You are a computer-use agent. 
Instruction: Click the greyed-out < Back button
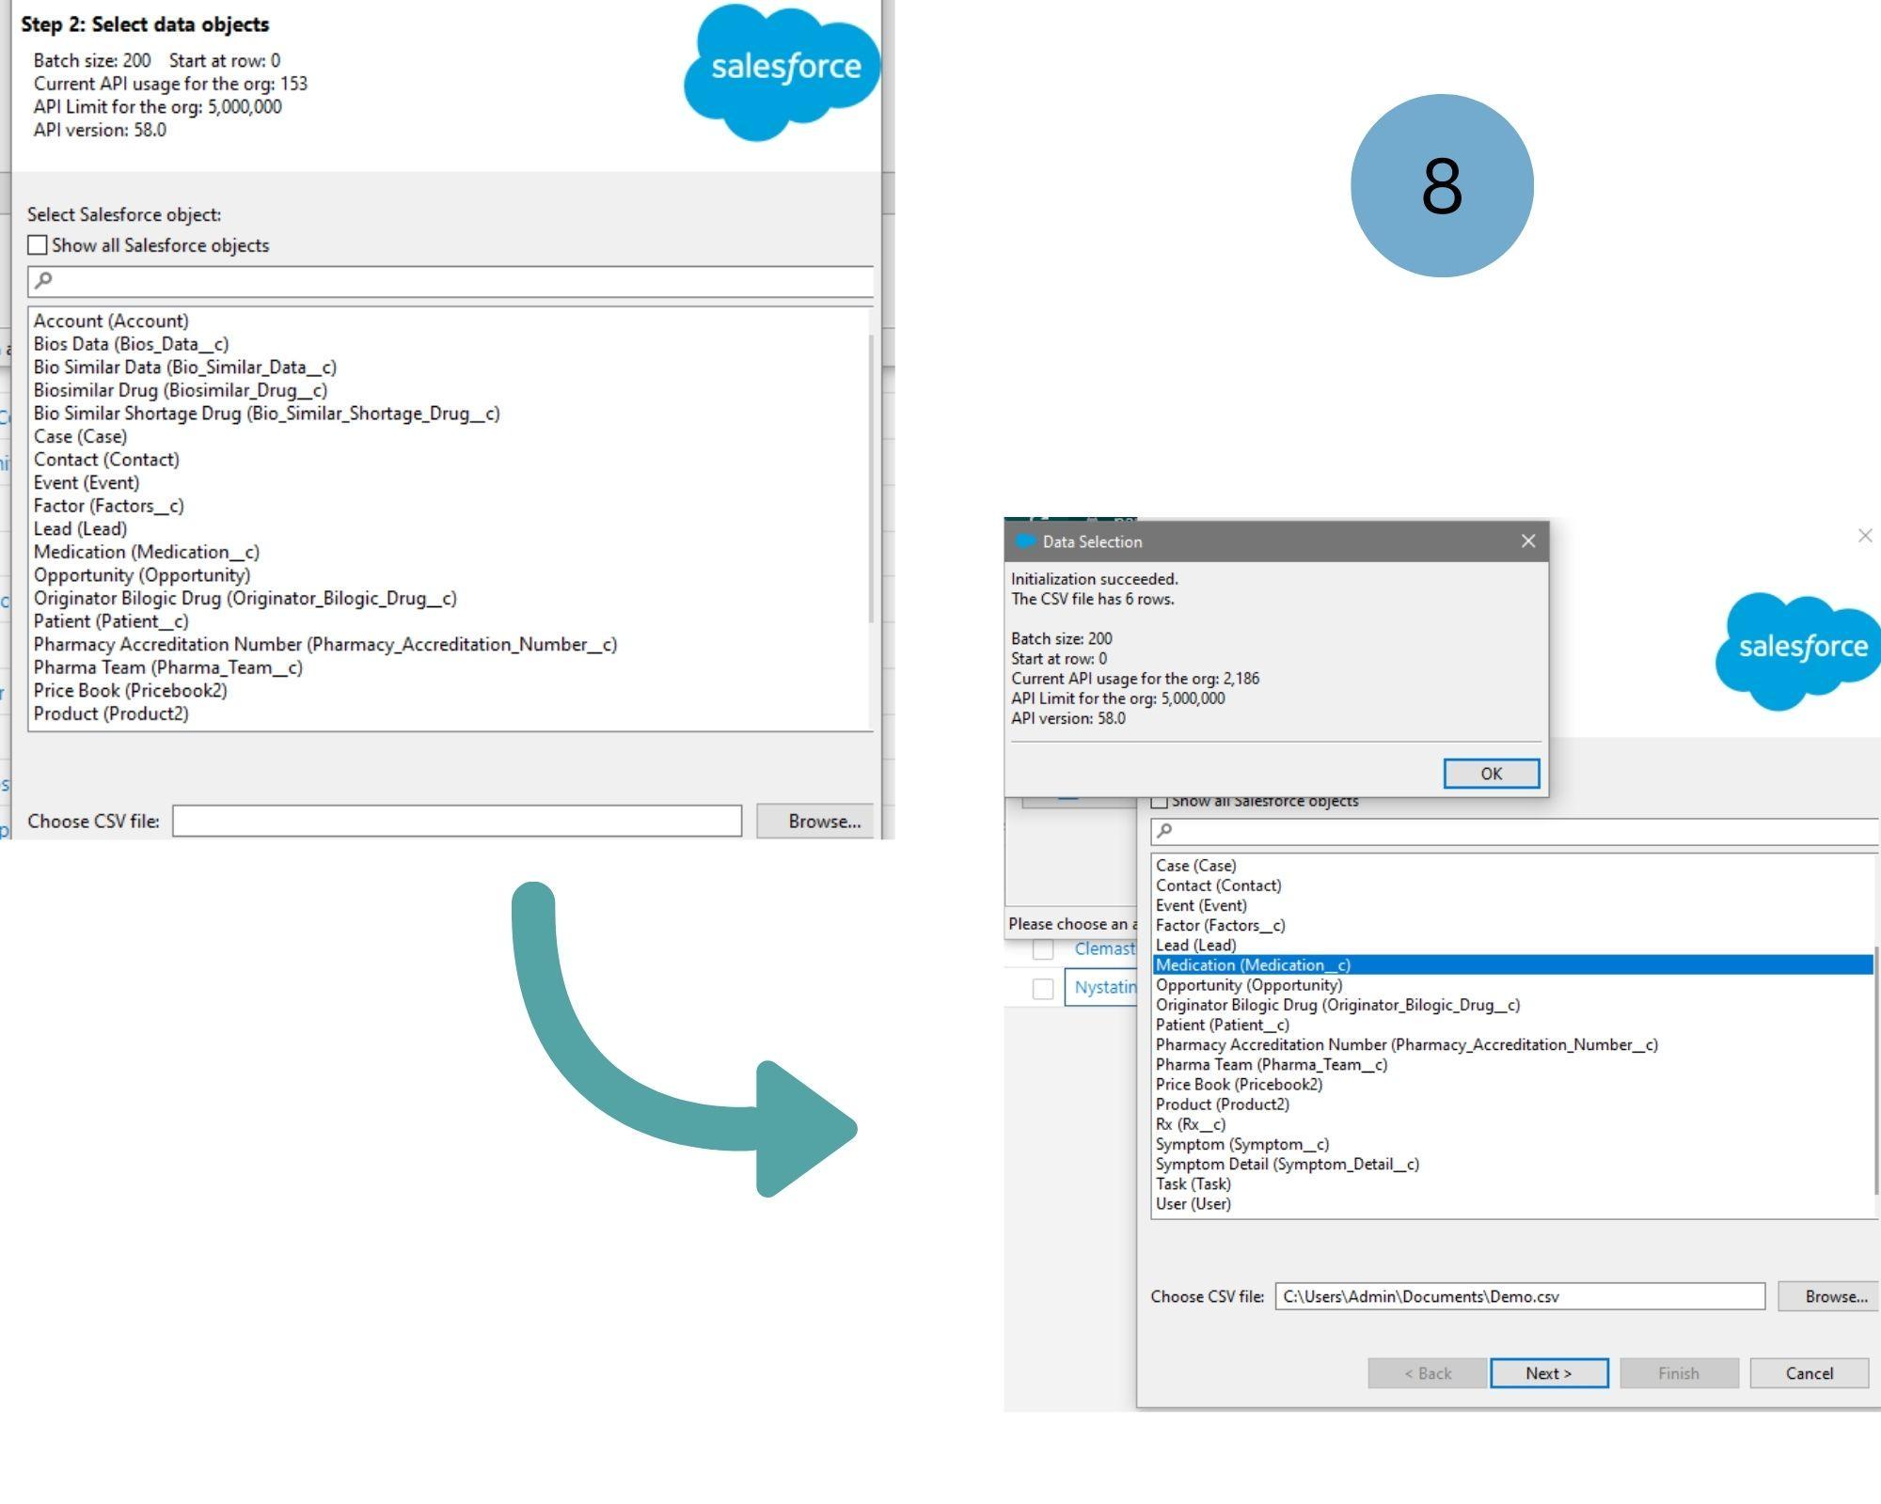click(1428, 1372)
